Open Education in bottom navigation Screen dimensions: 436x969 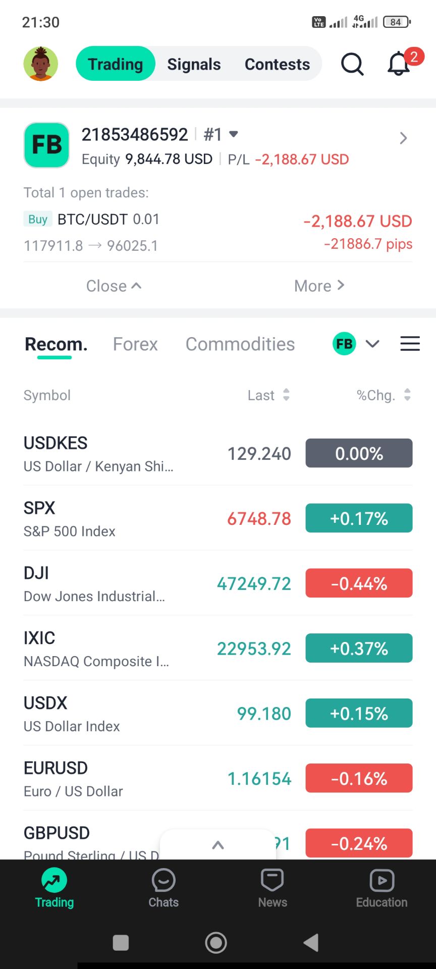point(381,888)
